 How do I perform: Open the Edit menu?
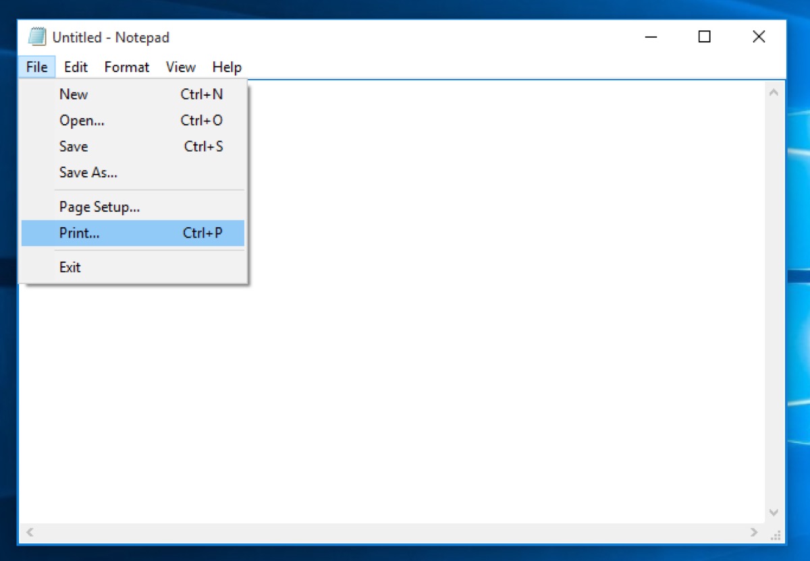(x=75, y=67)
